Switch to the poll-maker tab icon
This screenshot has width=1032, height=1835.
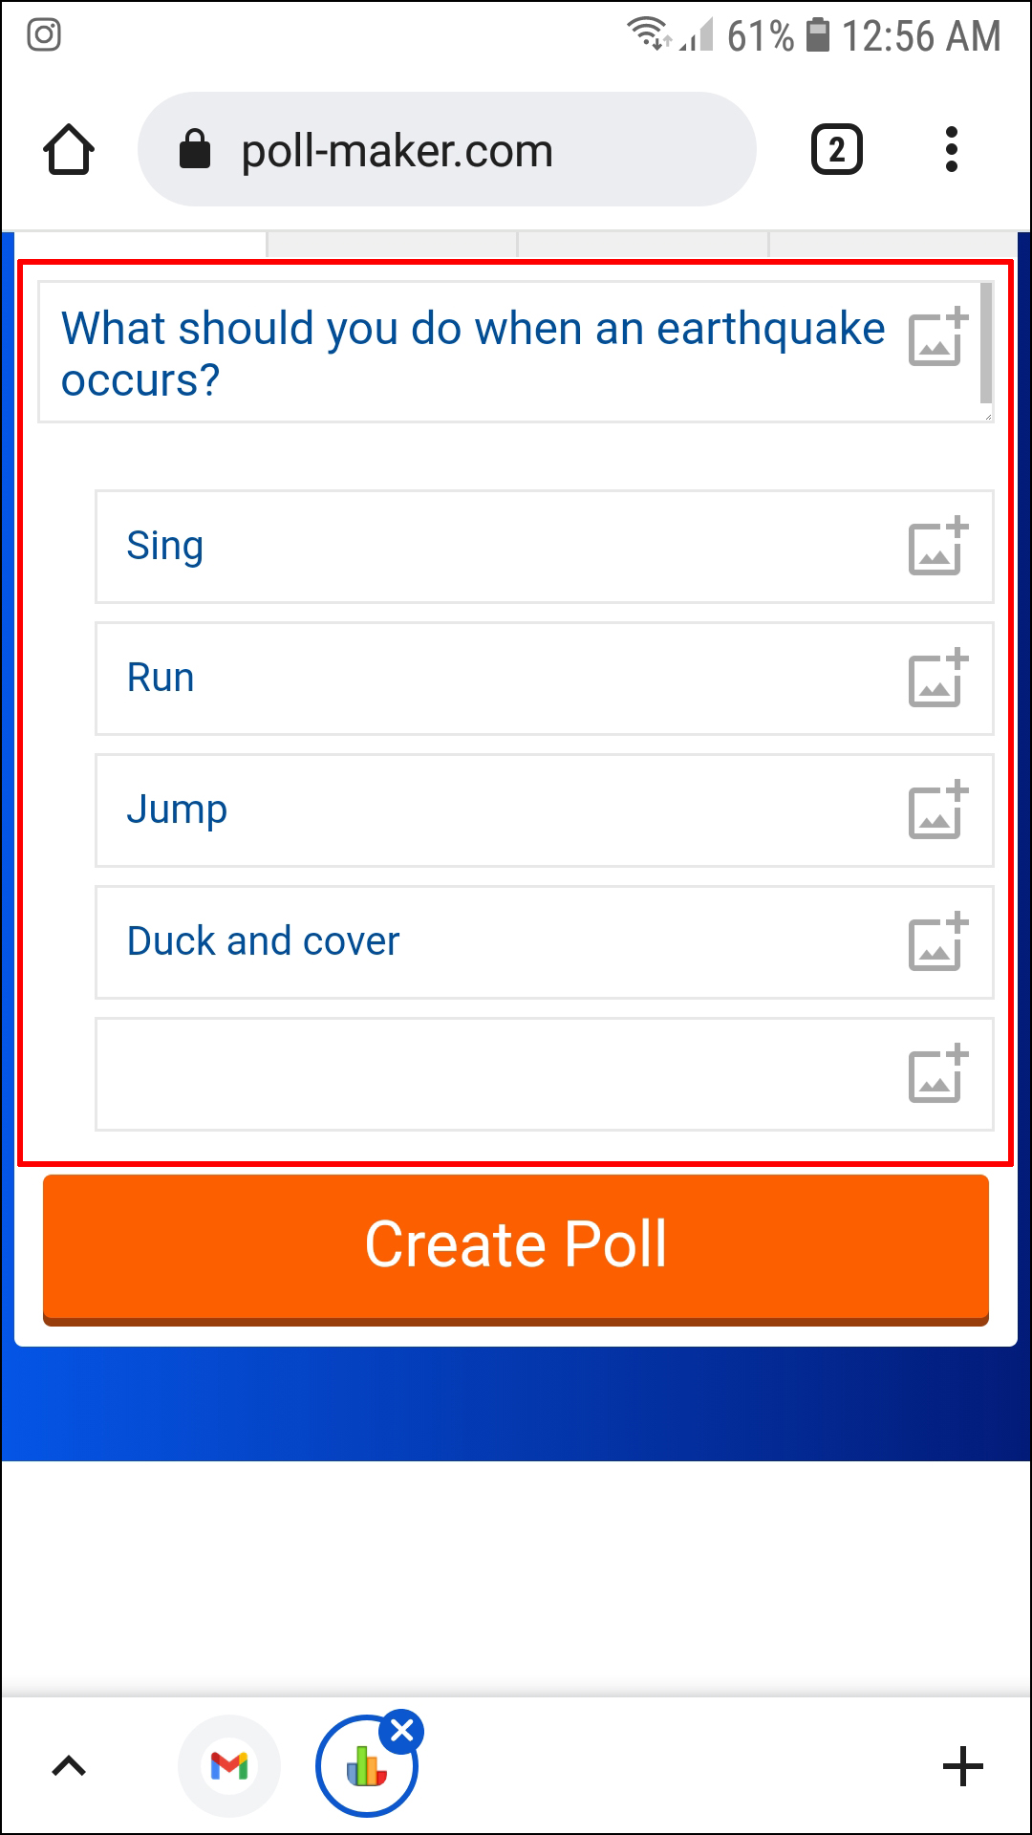point(365,1768)
